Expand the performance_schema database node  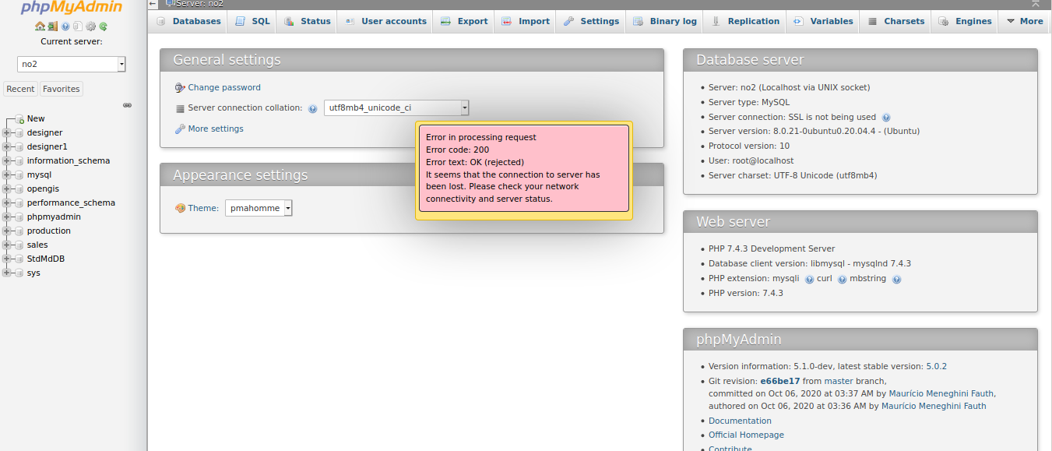(7, 203)
